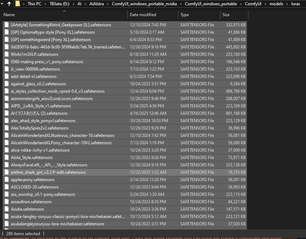Click file icon of [Artstyle] SomethingWeird_Geekpower
This screenshot has height=239, width=306.
[x=7, y=25]
